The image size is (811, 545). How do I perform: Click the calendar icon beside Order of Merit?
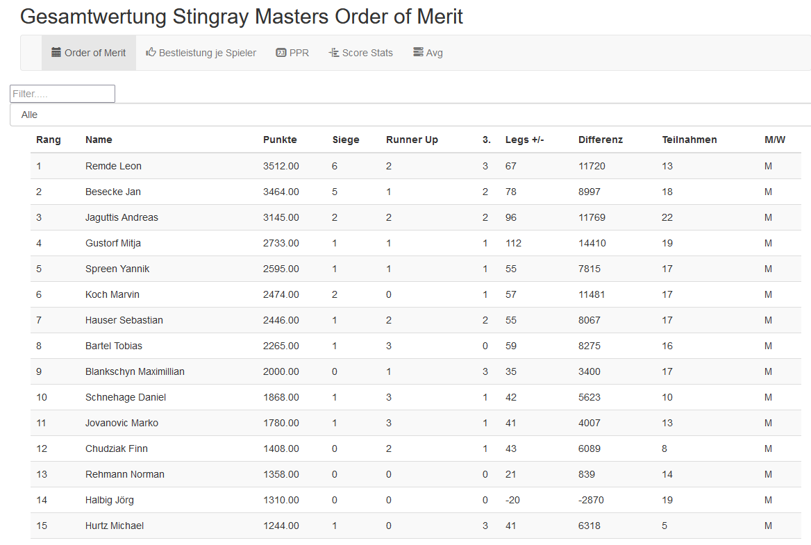[56, 53]
